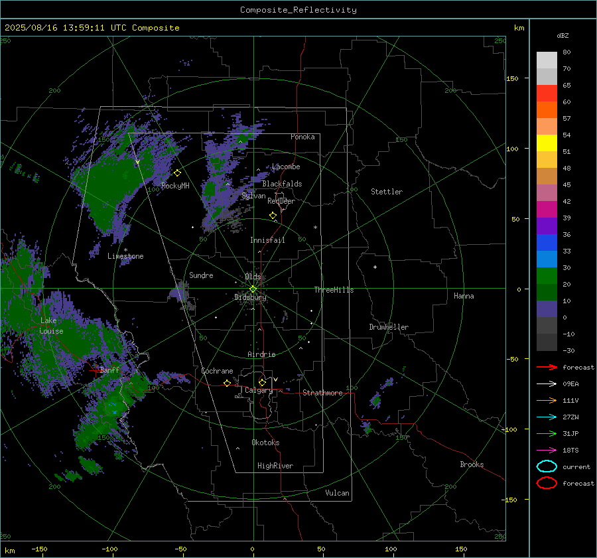This screenshot has height=558, width=597.
Task: Click the Calgary city label
Action: coord(259,390)
